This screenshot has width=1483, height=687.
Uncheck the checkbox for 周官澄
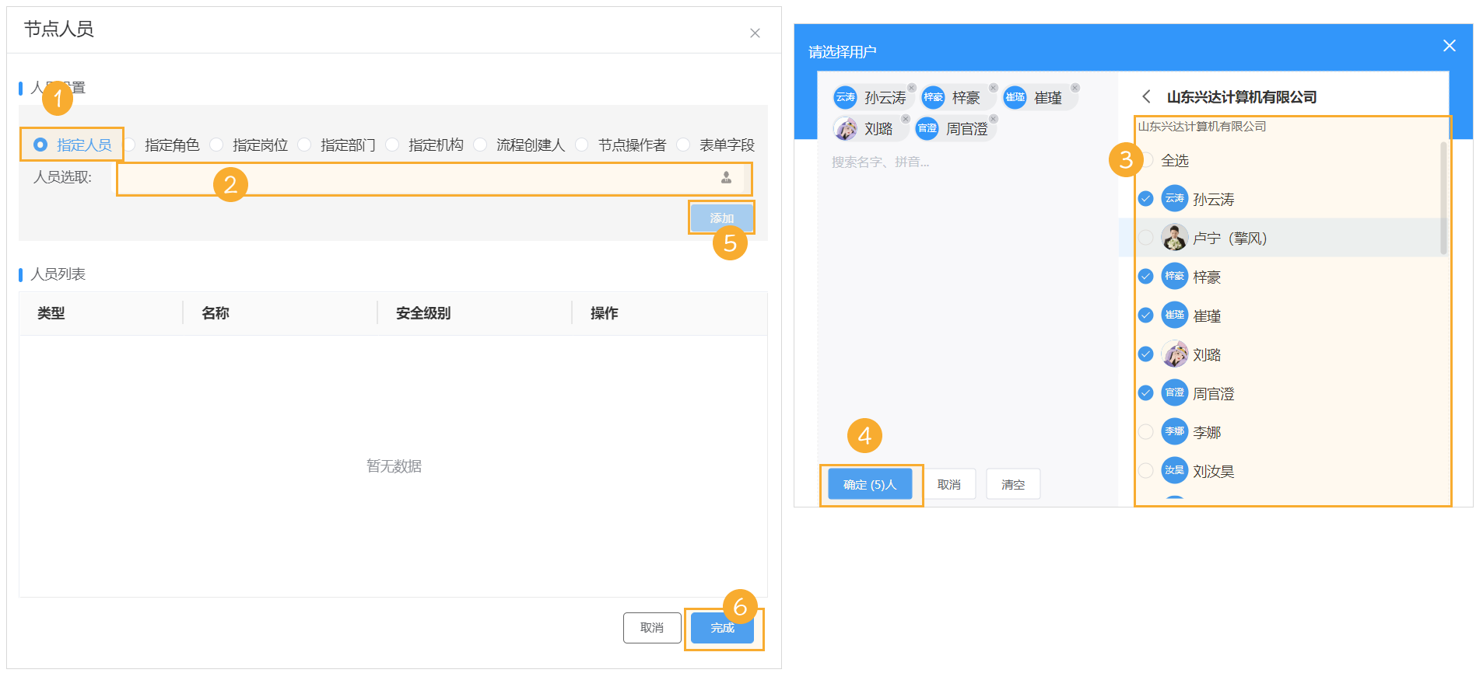pyautogui.click(x=1146, y=393)
